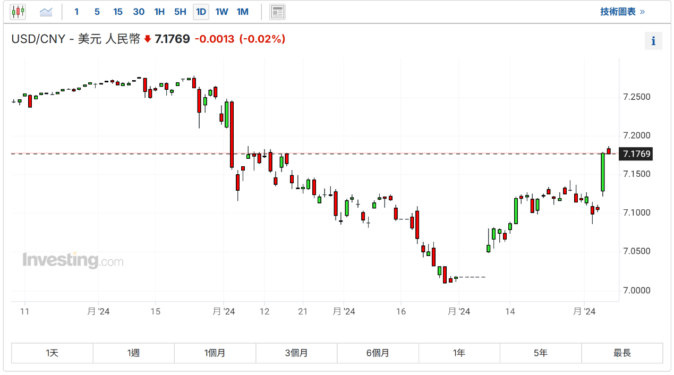Set interval to 15 minutes
674x375 pixels.
point(118,12)
